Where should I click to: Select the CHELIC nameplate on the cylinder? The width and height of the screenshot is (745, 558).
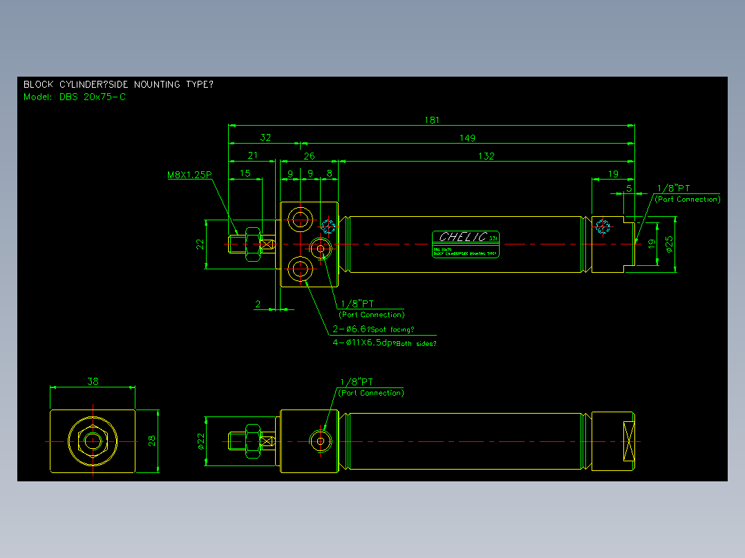(466, 244)
